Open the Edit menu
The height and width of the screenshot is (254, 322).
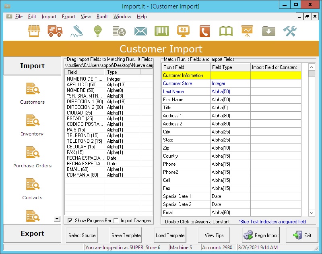point(32,17)
